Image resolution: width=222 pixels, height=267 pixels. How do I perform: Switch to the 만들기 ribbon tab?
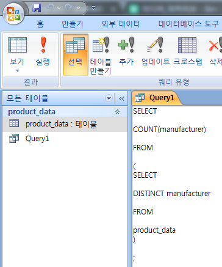73,24
